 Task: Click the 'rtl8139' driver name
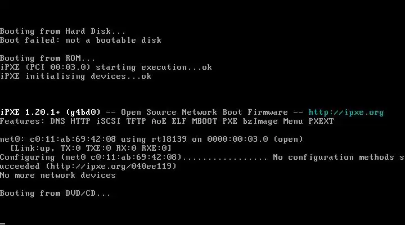coord(169,139)
